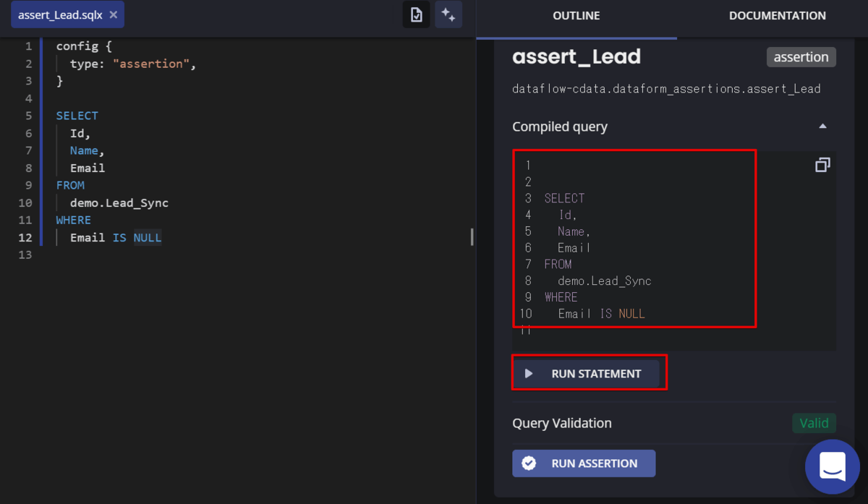Click the dataflow-cdata.dataform_assertions.assert_Lead path
The width and height of the screenshot is (868, 504).
(x=666, y=89)
